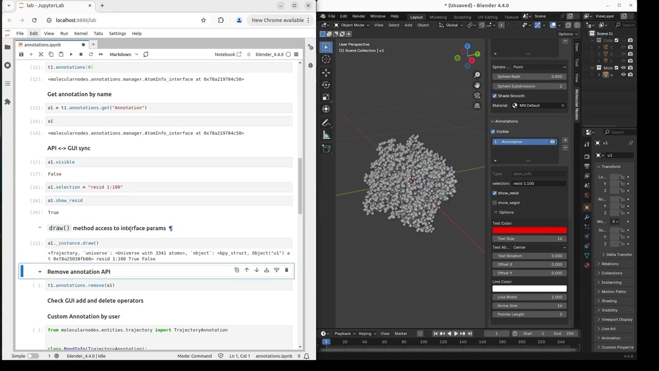Insert a cell below with the plus icon
This screenshot has height=371, width=659.
[x=31, y=54]
